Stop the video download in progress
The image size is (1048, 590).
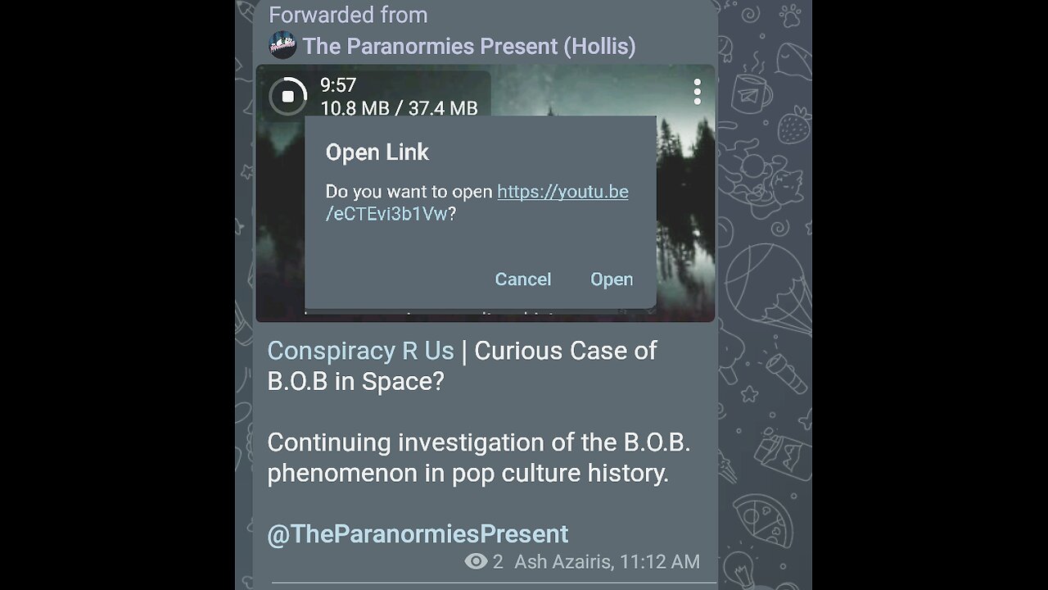[x=287, y=96]
